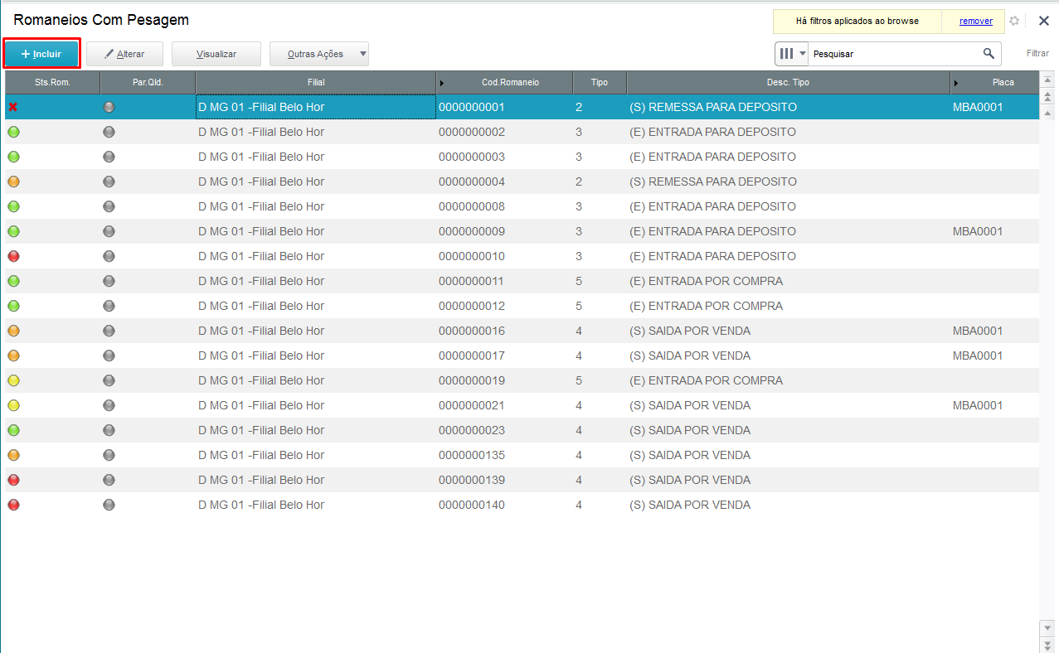
Task: Open browse settings gear icon
Action: coord(1014,21)
